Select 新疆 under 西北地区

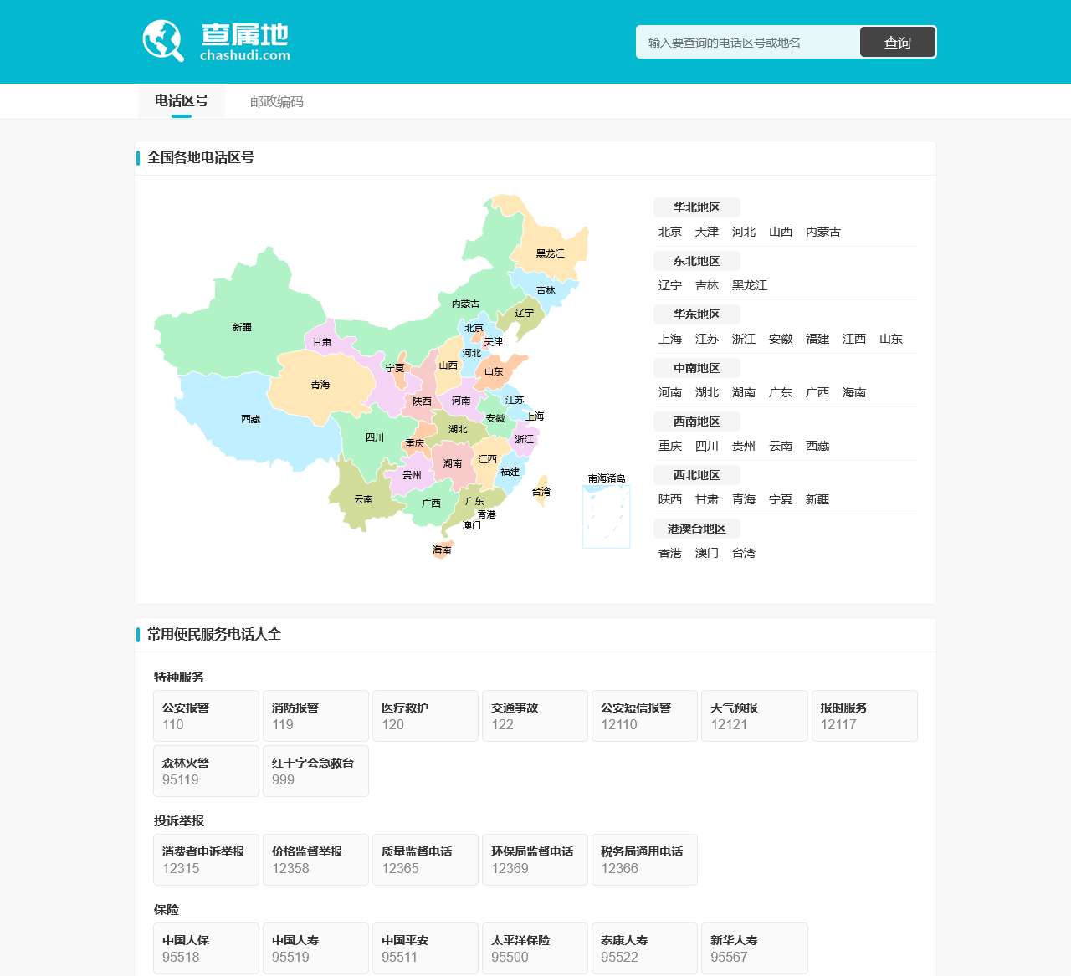tap(817, 499)
